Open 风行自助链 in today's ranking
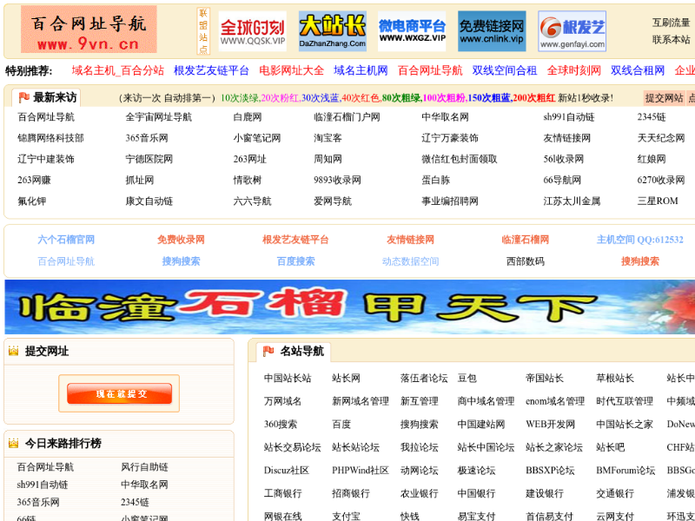 pyautogui.click(x=144, y=467)
